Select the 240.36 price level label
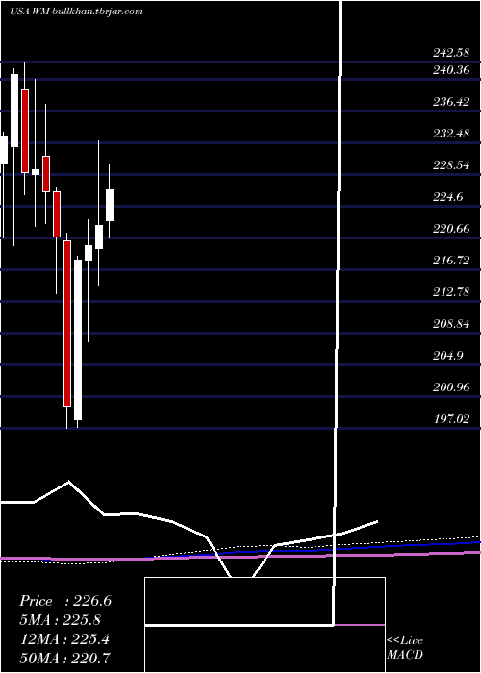 coord(451,69)
